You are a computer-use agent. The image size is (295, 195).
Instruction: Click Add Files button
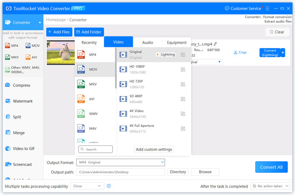pyautogui.click(x=59, y=32)
